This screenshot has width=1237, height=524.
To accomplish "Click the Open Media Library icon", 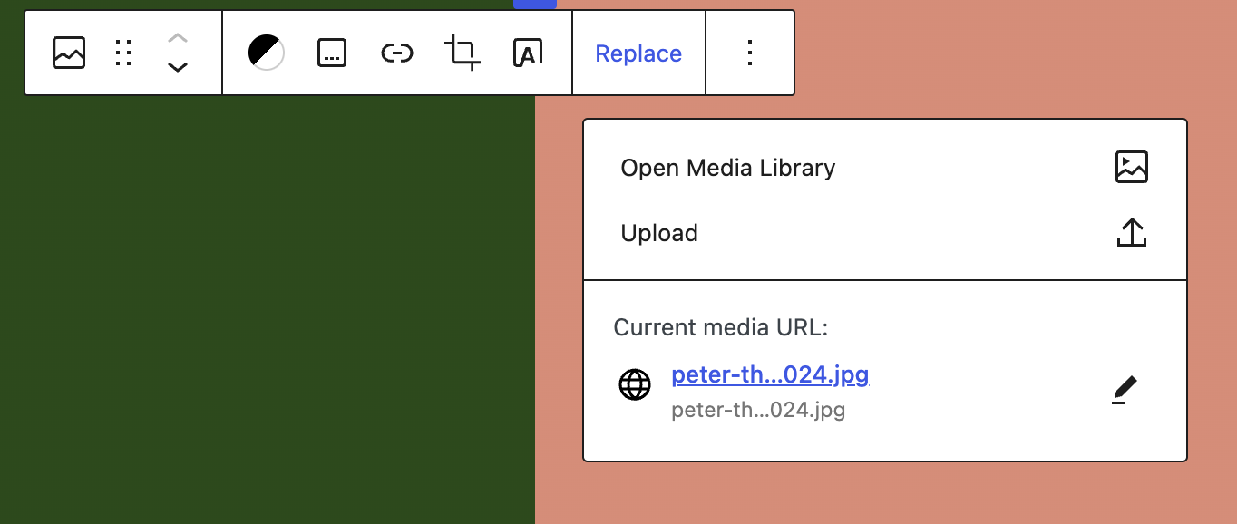I will pos(1131,167).
